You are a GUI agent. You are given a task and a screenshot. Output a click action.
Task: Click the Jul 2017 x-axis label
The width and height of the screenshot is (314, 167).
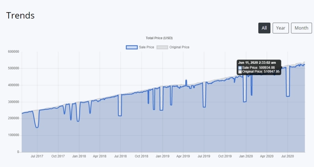pos(37,156)
